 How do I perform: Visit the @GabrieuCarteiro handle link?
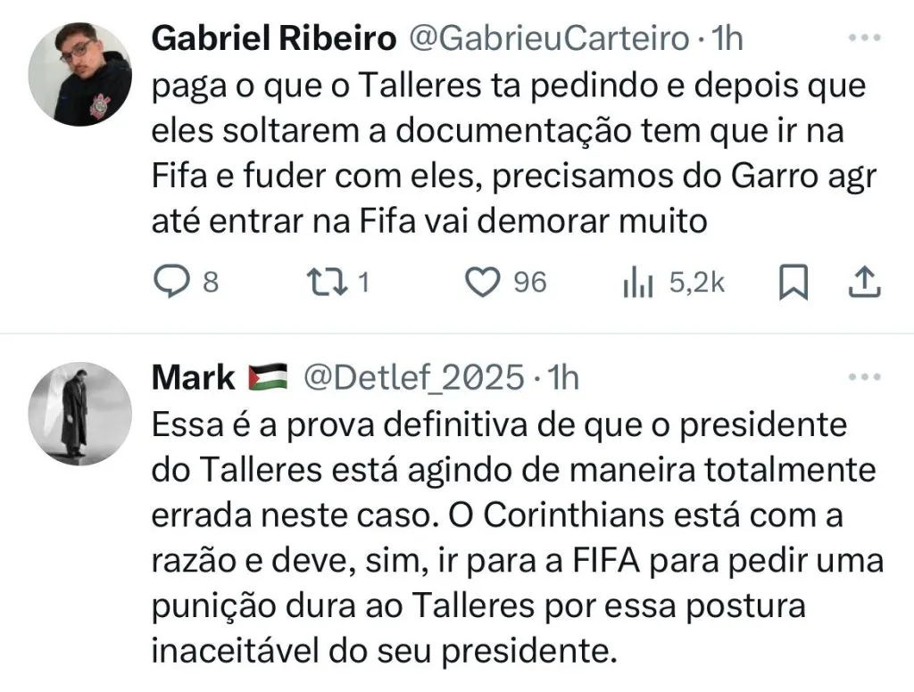(549, 39)
